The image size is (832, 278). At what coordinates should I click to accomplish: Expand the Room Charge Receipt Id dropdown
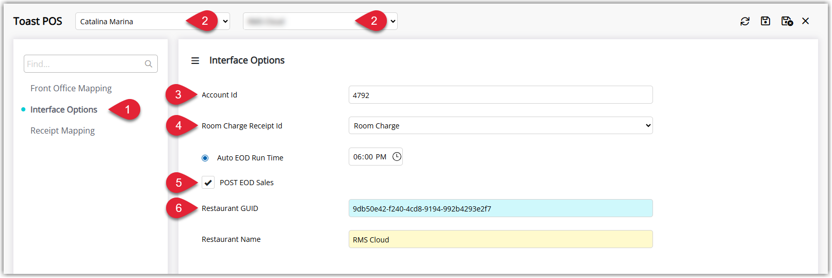tap(501, 125)
